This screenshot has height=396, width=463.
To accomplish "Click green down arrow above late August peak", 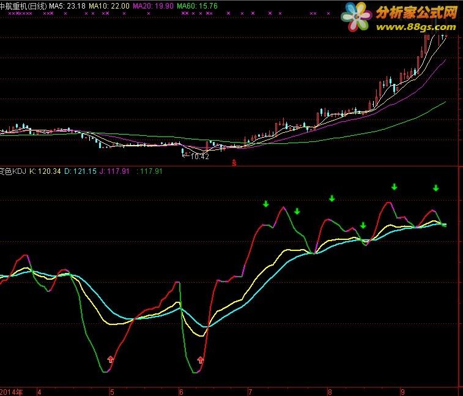I will coord(394,187).
